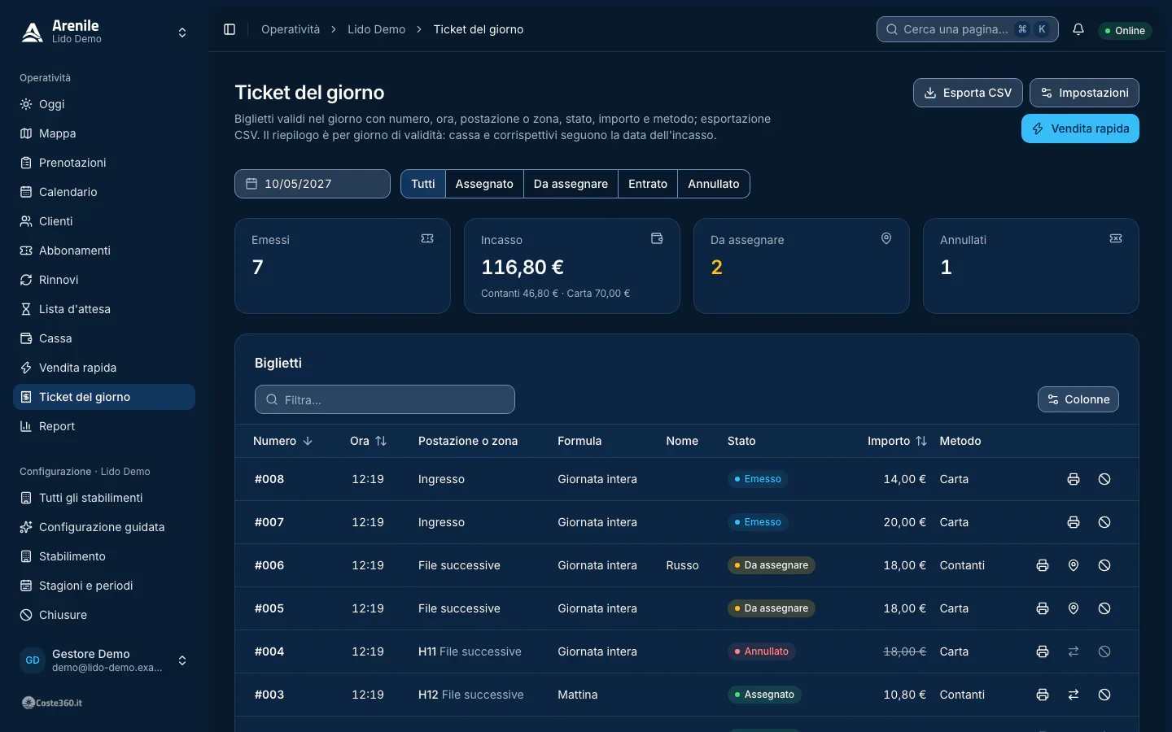Select the Tutti filter tab
The height and width of the screenshot is (732, 1172).
(x=423, y=184)
